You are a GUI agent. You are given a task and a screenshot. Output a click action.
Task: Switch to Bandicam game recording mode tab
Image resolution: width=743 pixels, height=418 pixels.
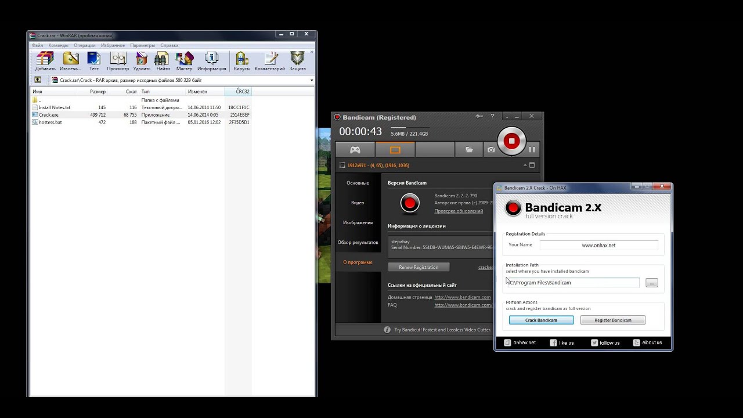tap(355, 150)
